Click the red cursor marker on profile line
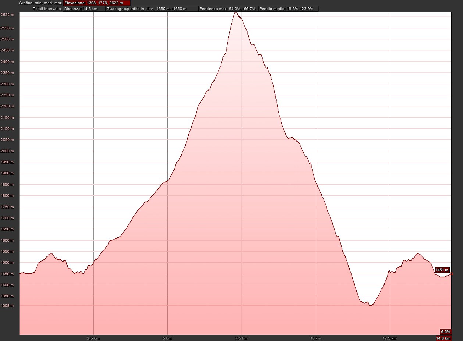The image size is (463, 341). tap(451, 274)
